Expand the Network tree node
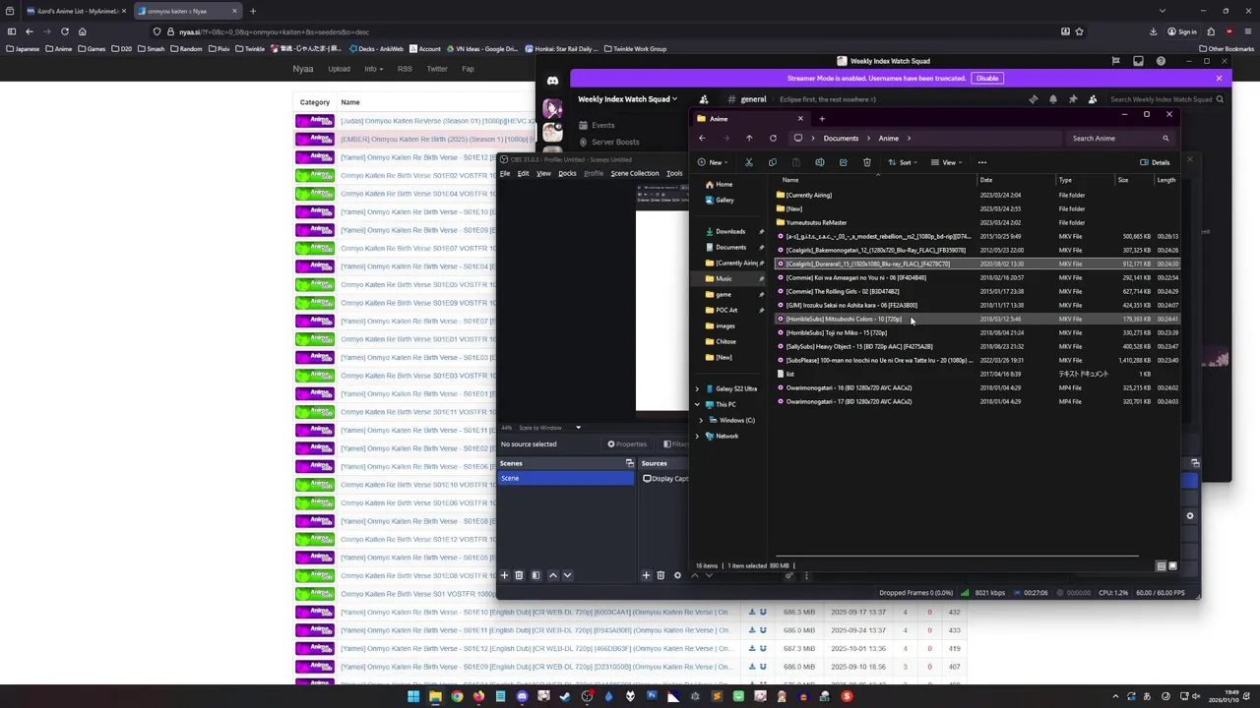The height and width of the screenshot is (708, 1260). click(698, 437)
